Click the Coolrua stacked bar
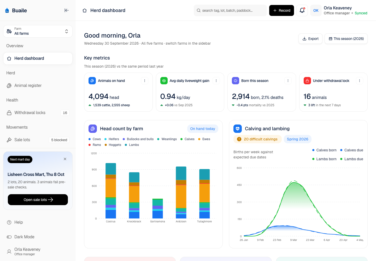This screenshot has width=376, height=261. pos(111,191)
